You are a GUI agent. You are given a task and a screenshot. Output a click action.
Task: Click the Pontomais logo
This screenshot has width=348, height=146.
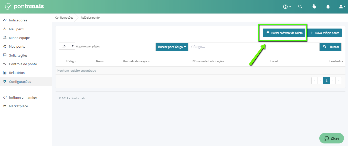click(x=24, y=6)
